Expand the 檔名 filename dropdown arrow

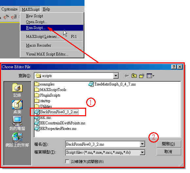click(x=142, y=144)
